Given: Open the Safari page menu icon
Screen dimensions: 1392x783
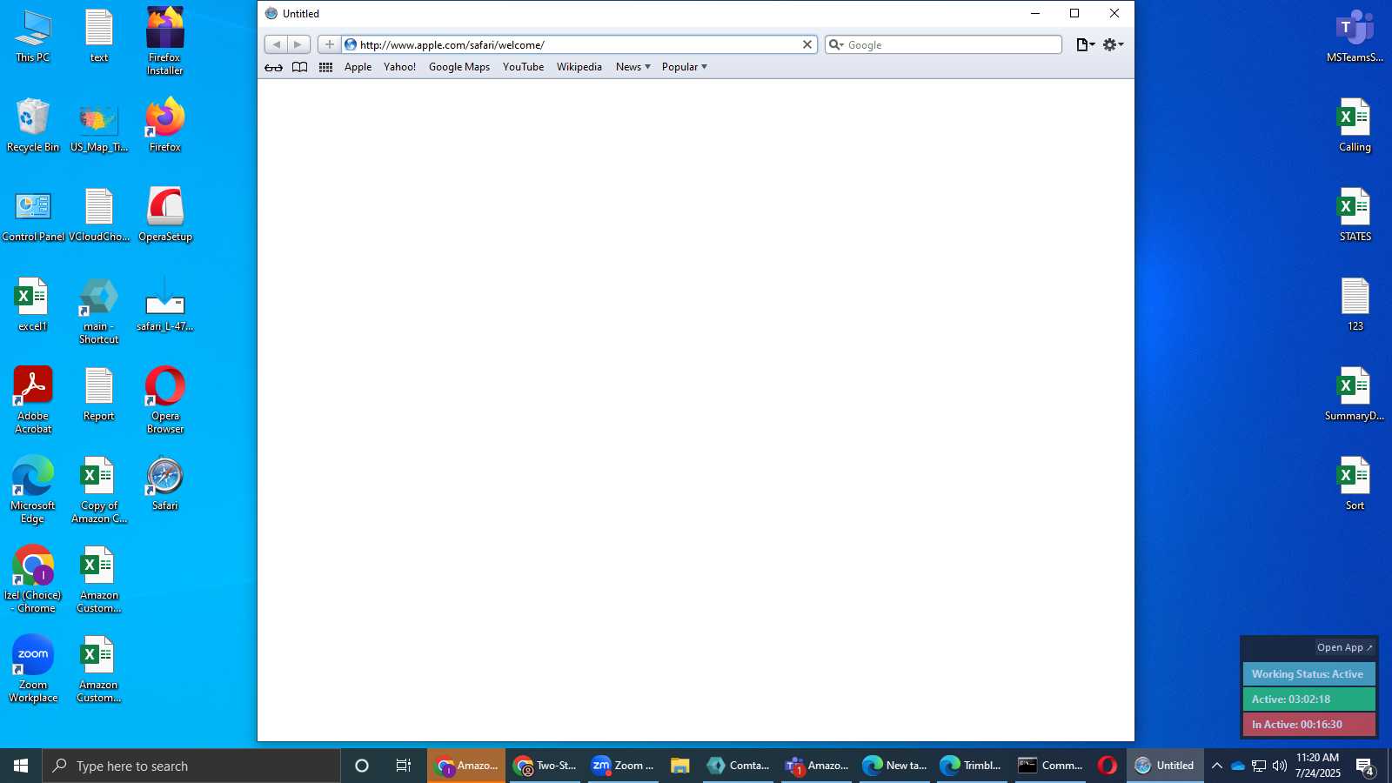Looking at the screenshot, I should tap(1085, 44).
